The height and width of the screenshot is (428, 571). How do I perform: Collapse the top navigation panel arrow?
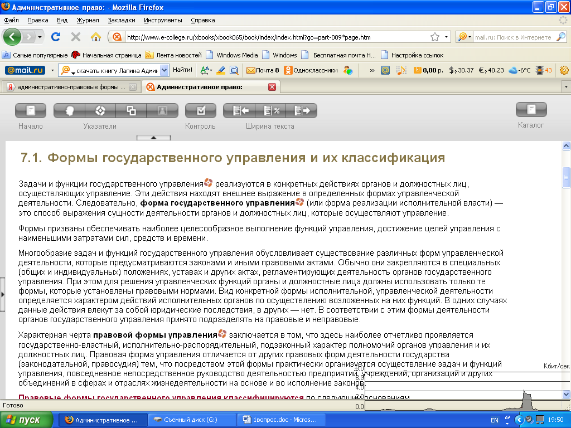click(x=153, y=138)
